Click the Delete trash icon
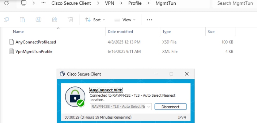 tap(71, 20)
